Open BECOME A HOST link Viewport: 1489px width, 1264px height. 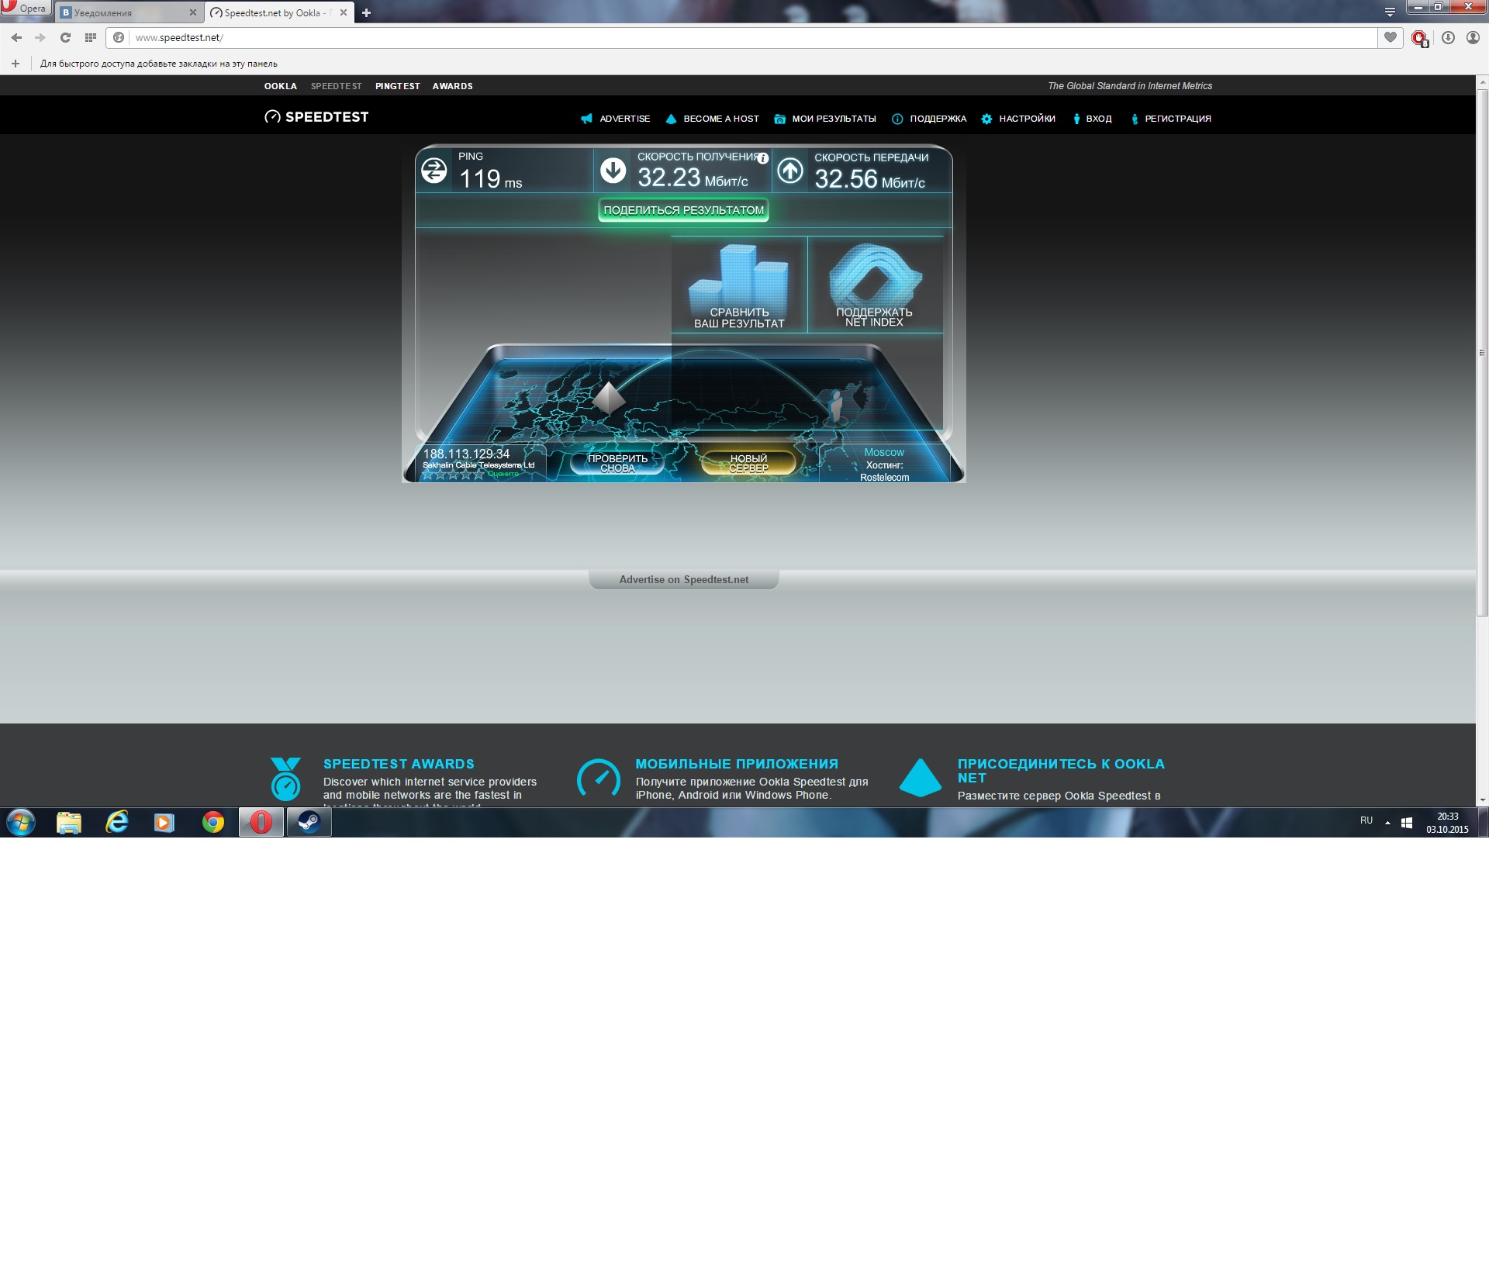pos(713,119)
